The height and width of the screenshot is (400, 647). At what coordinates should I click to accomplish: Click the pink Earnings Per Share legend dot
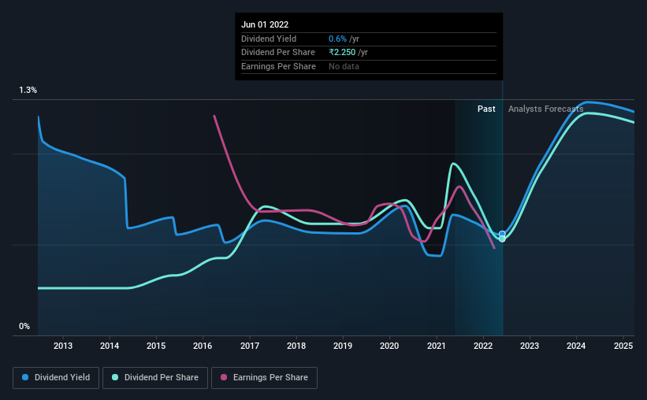[x=224, y=377]
